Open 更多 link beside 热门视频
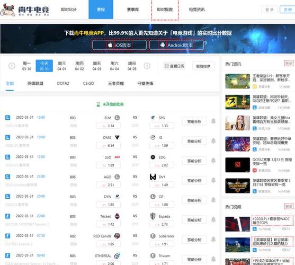The width and height of the screenshot is (295, 265). [x=289, y=207]
